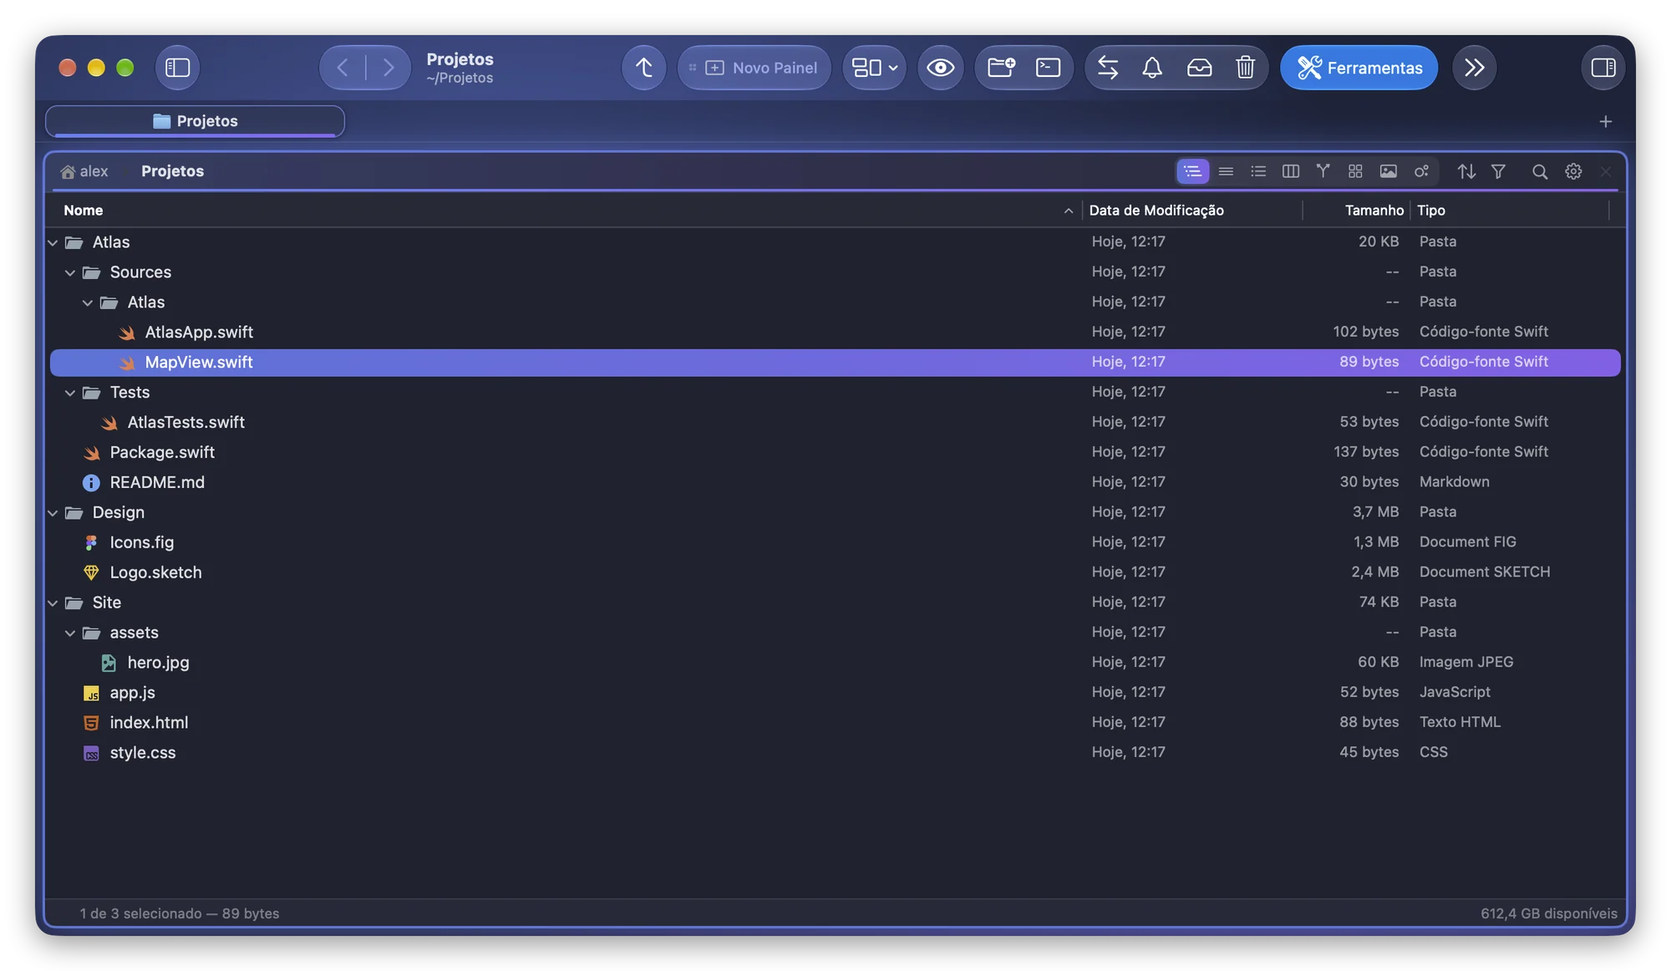Click Projetos in the breadcrumb path
1671x971 pixels.
tap(172, 171)
